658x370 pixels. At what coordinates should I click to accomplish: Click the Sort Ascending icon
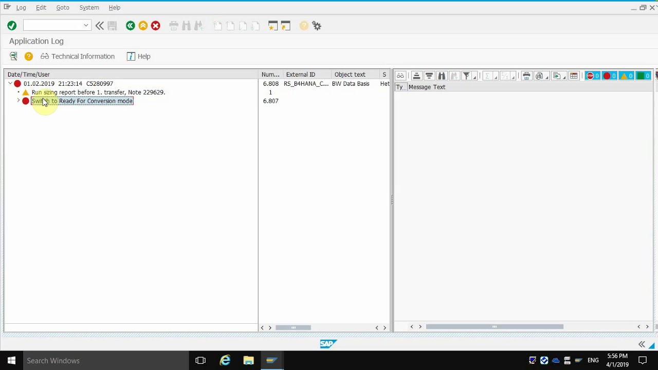(x=416, y=76)
